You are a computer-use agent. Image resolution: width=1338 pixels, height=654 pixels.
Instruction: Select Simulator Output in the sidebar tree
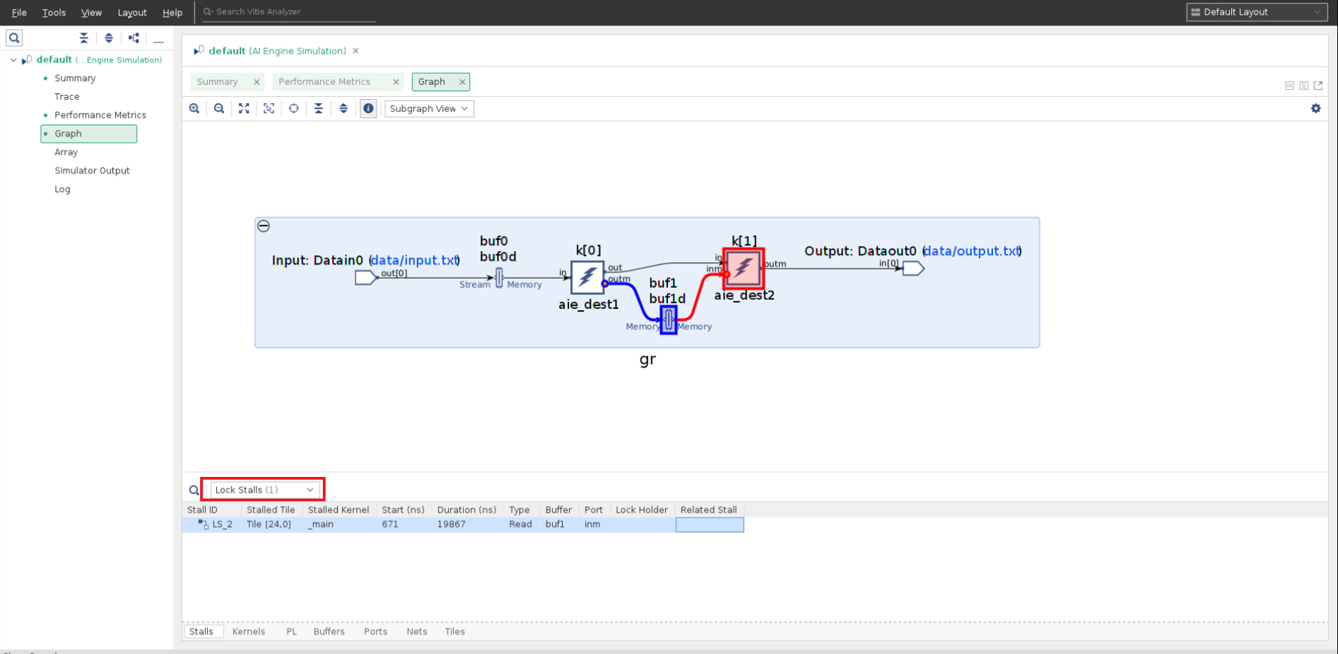[92, 171]
